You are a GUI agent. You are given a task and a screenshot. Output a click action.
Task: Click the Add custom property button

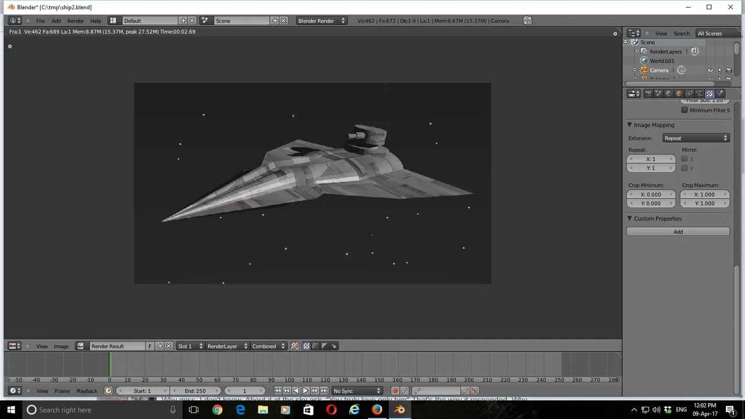pos(678,232)
